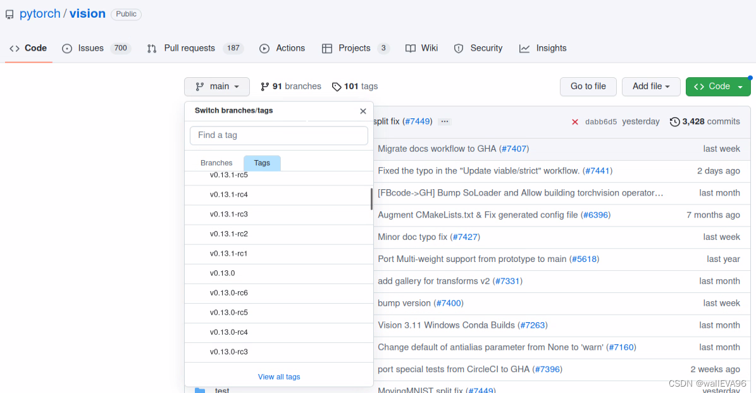
Task: Select the Code tab
Action: point(28,48)
